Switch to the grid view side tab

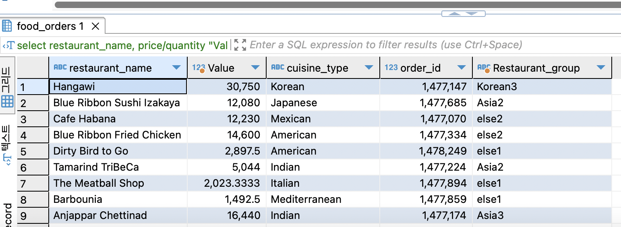[7, 86]
